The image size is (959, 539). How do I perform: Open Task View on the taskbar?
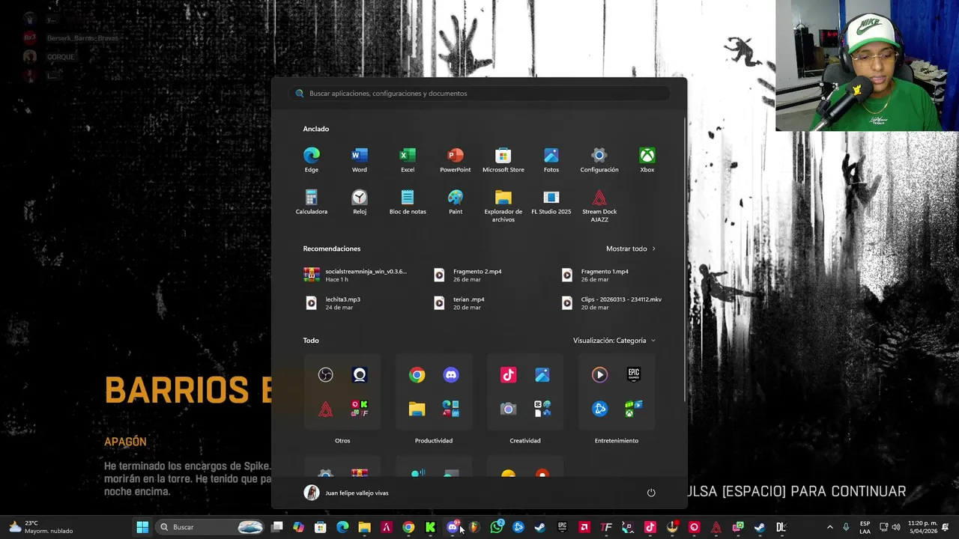click(277, 527)
